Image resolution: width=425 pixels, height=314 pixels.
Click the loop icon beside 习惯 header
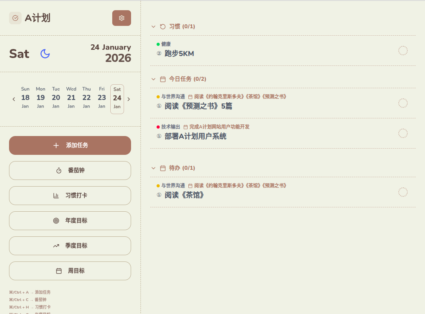(x=162, y=26)
